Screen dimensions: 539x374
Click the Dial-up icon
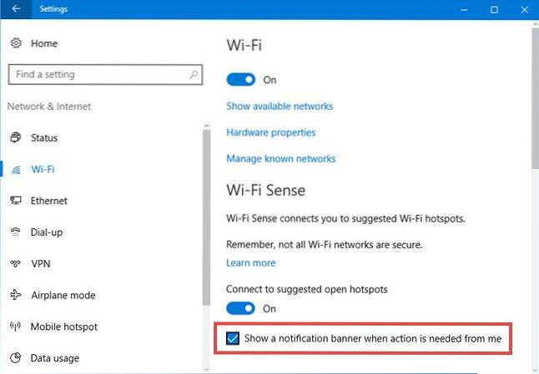(x=16, y=232)
